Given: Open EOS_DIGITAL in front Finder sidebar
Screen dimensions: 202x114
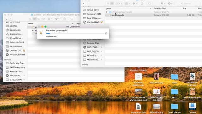Looking at the screenshot, I should (92, 51).
